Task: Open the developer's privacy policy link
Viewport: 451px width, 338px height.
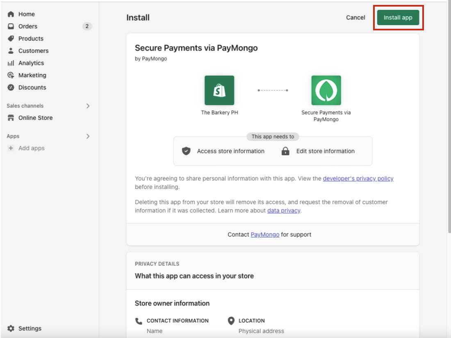Action: 358,178
